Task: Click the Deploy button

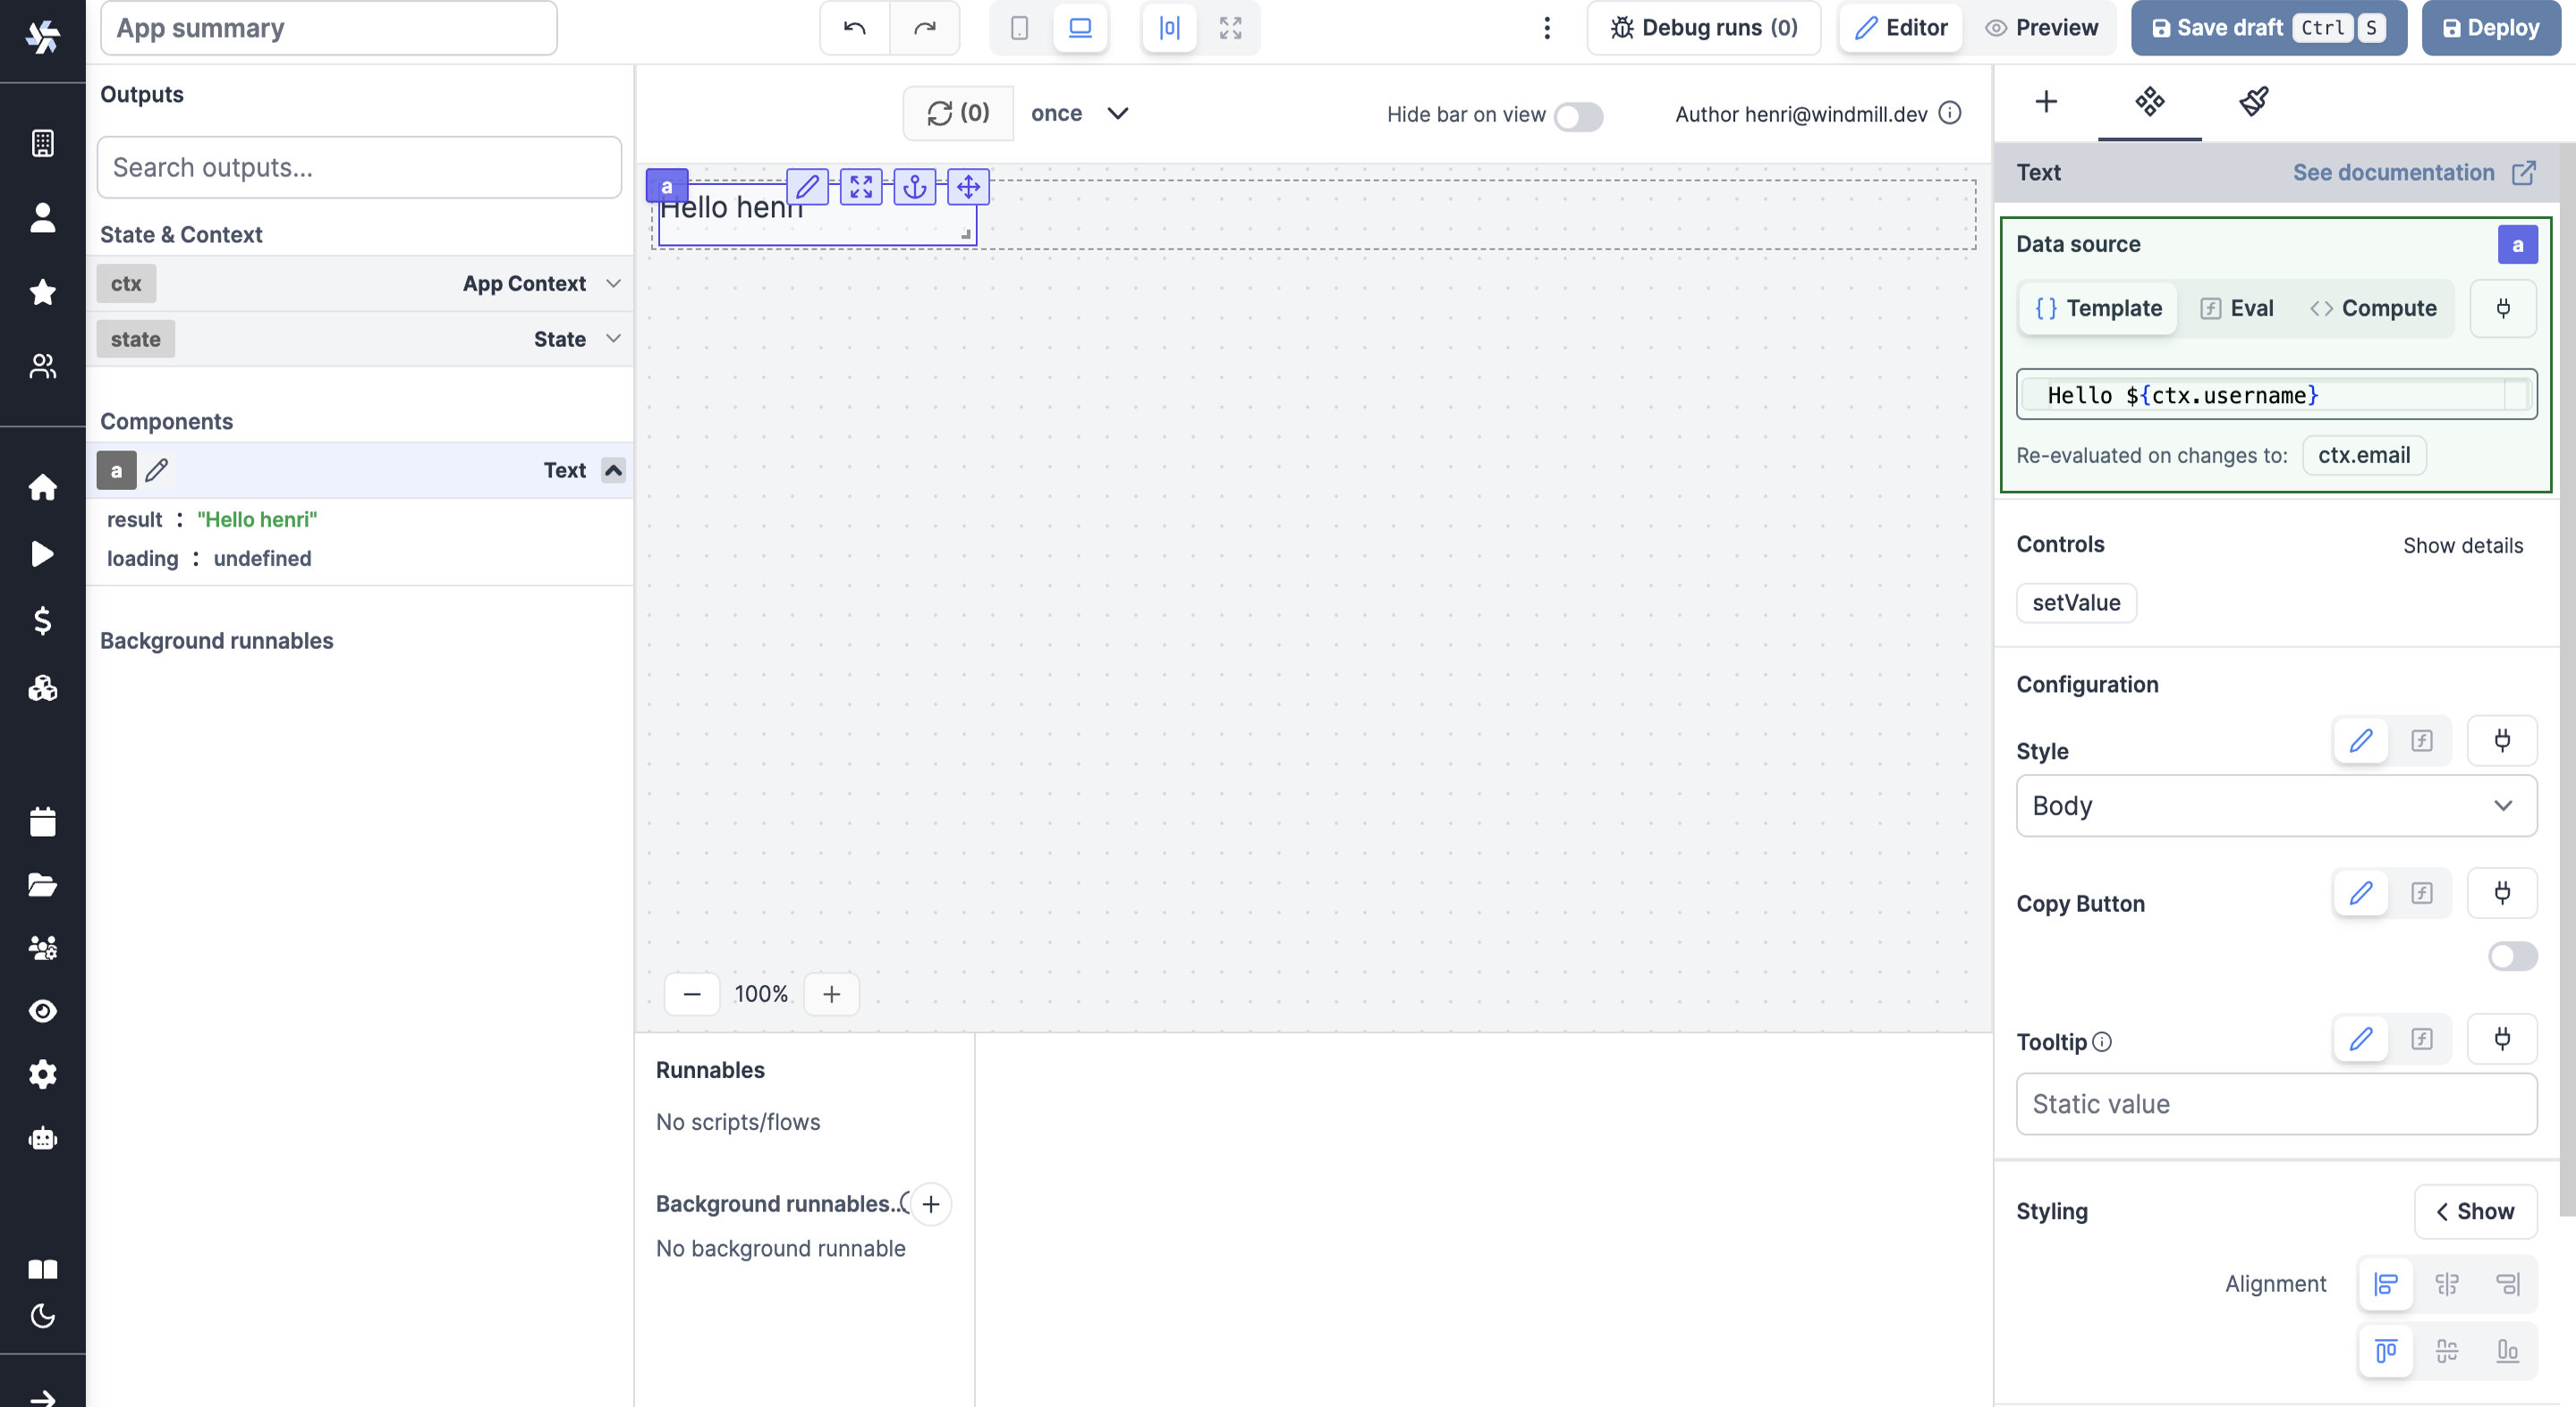Action: click(x=2490, y=28)
